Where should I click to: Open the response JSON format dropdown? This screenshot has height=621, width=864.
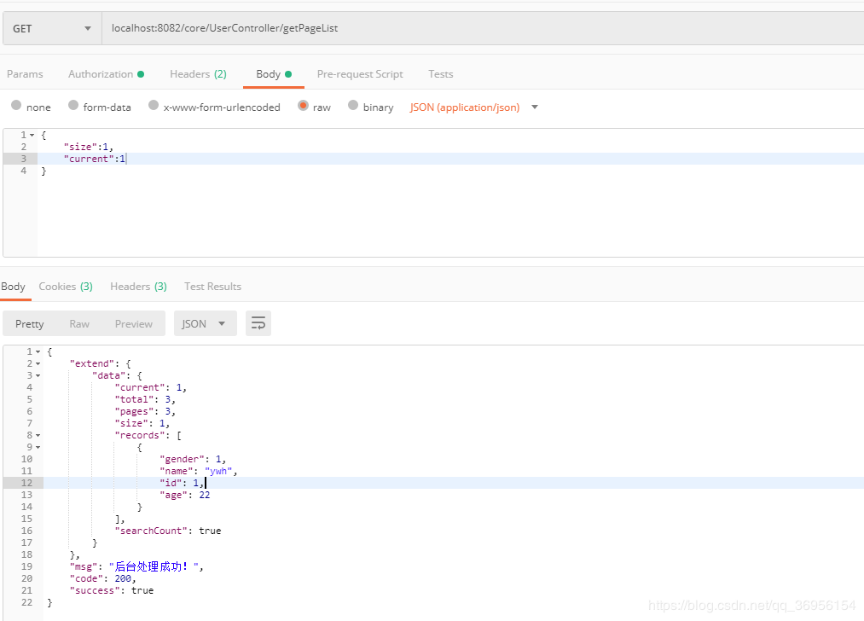(206, 323)
